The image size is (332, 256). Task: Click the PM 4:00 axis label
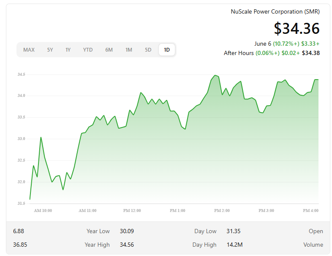(x=310, y=211)
